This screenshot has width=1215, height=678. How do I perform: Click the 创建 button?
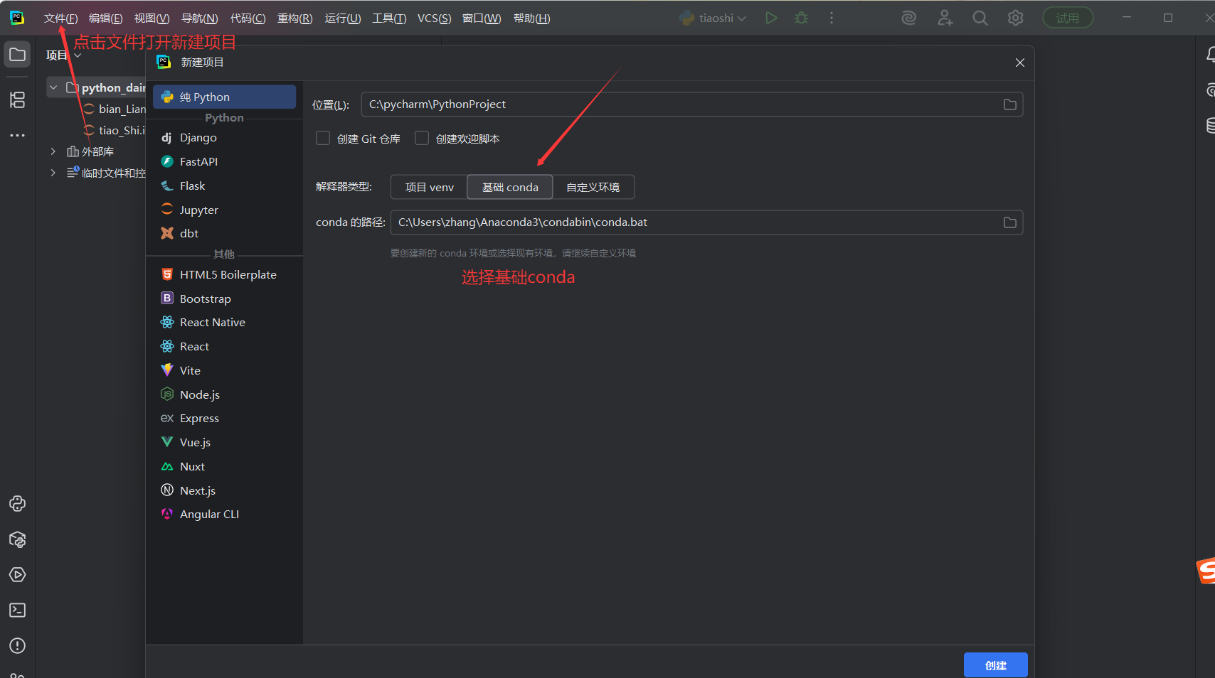[995, 665]
